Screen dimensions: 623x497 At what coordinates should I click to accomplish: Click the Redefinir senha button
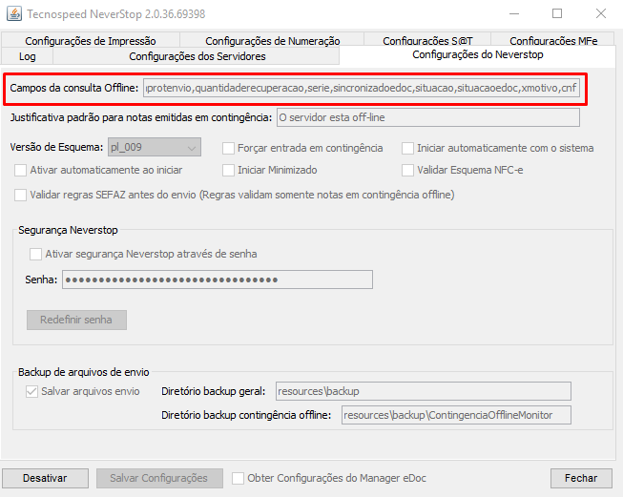coord(76,320)
